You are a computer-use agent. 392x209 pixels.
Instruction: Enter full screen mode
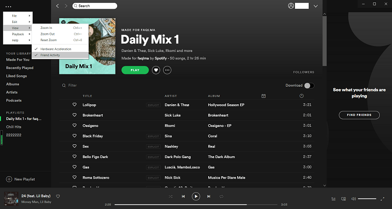382,199
